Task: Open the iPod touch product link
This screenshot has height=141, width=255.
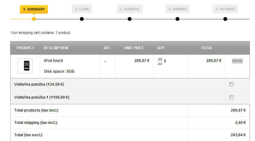Action: pyautogui.click(x=54, y=61)
